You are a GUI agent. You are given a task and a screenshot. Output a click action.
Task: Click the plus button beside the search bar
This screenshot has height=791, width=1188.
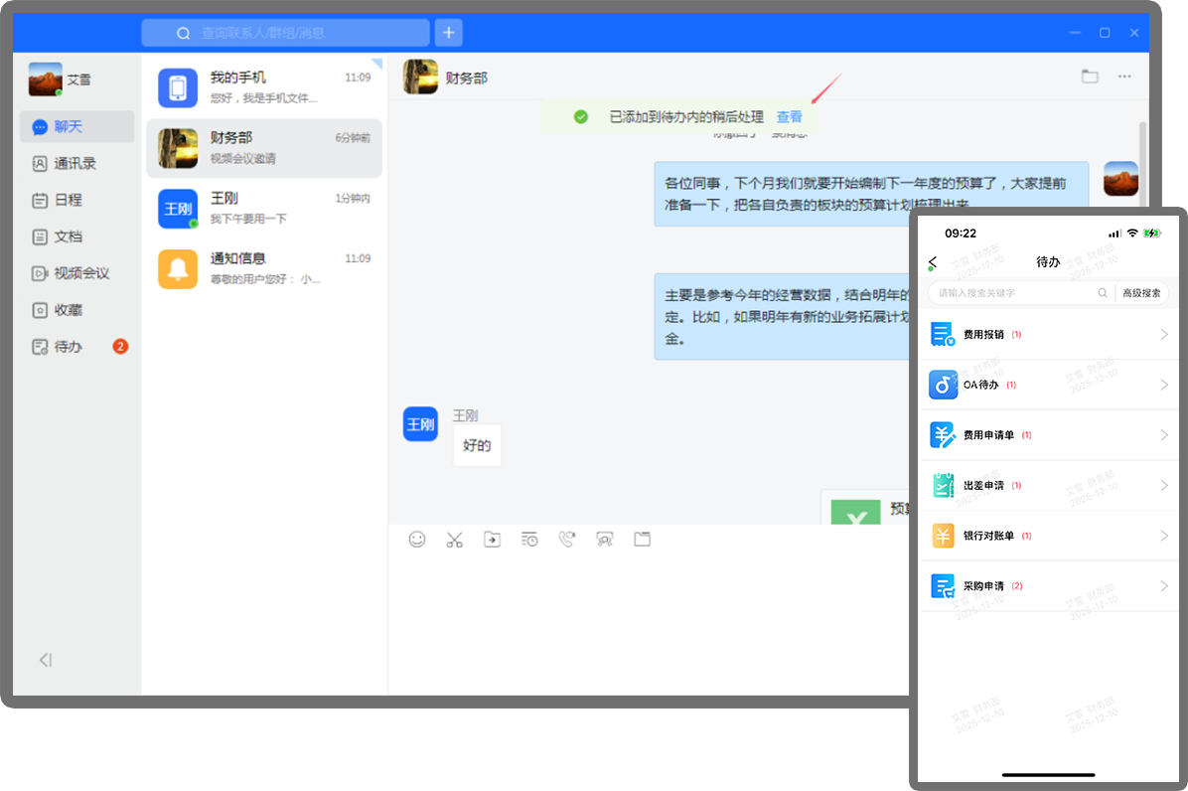coord(449,33)
